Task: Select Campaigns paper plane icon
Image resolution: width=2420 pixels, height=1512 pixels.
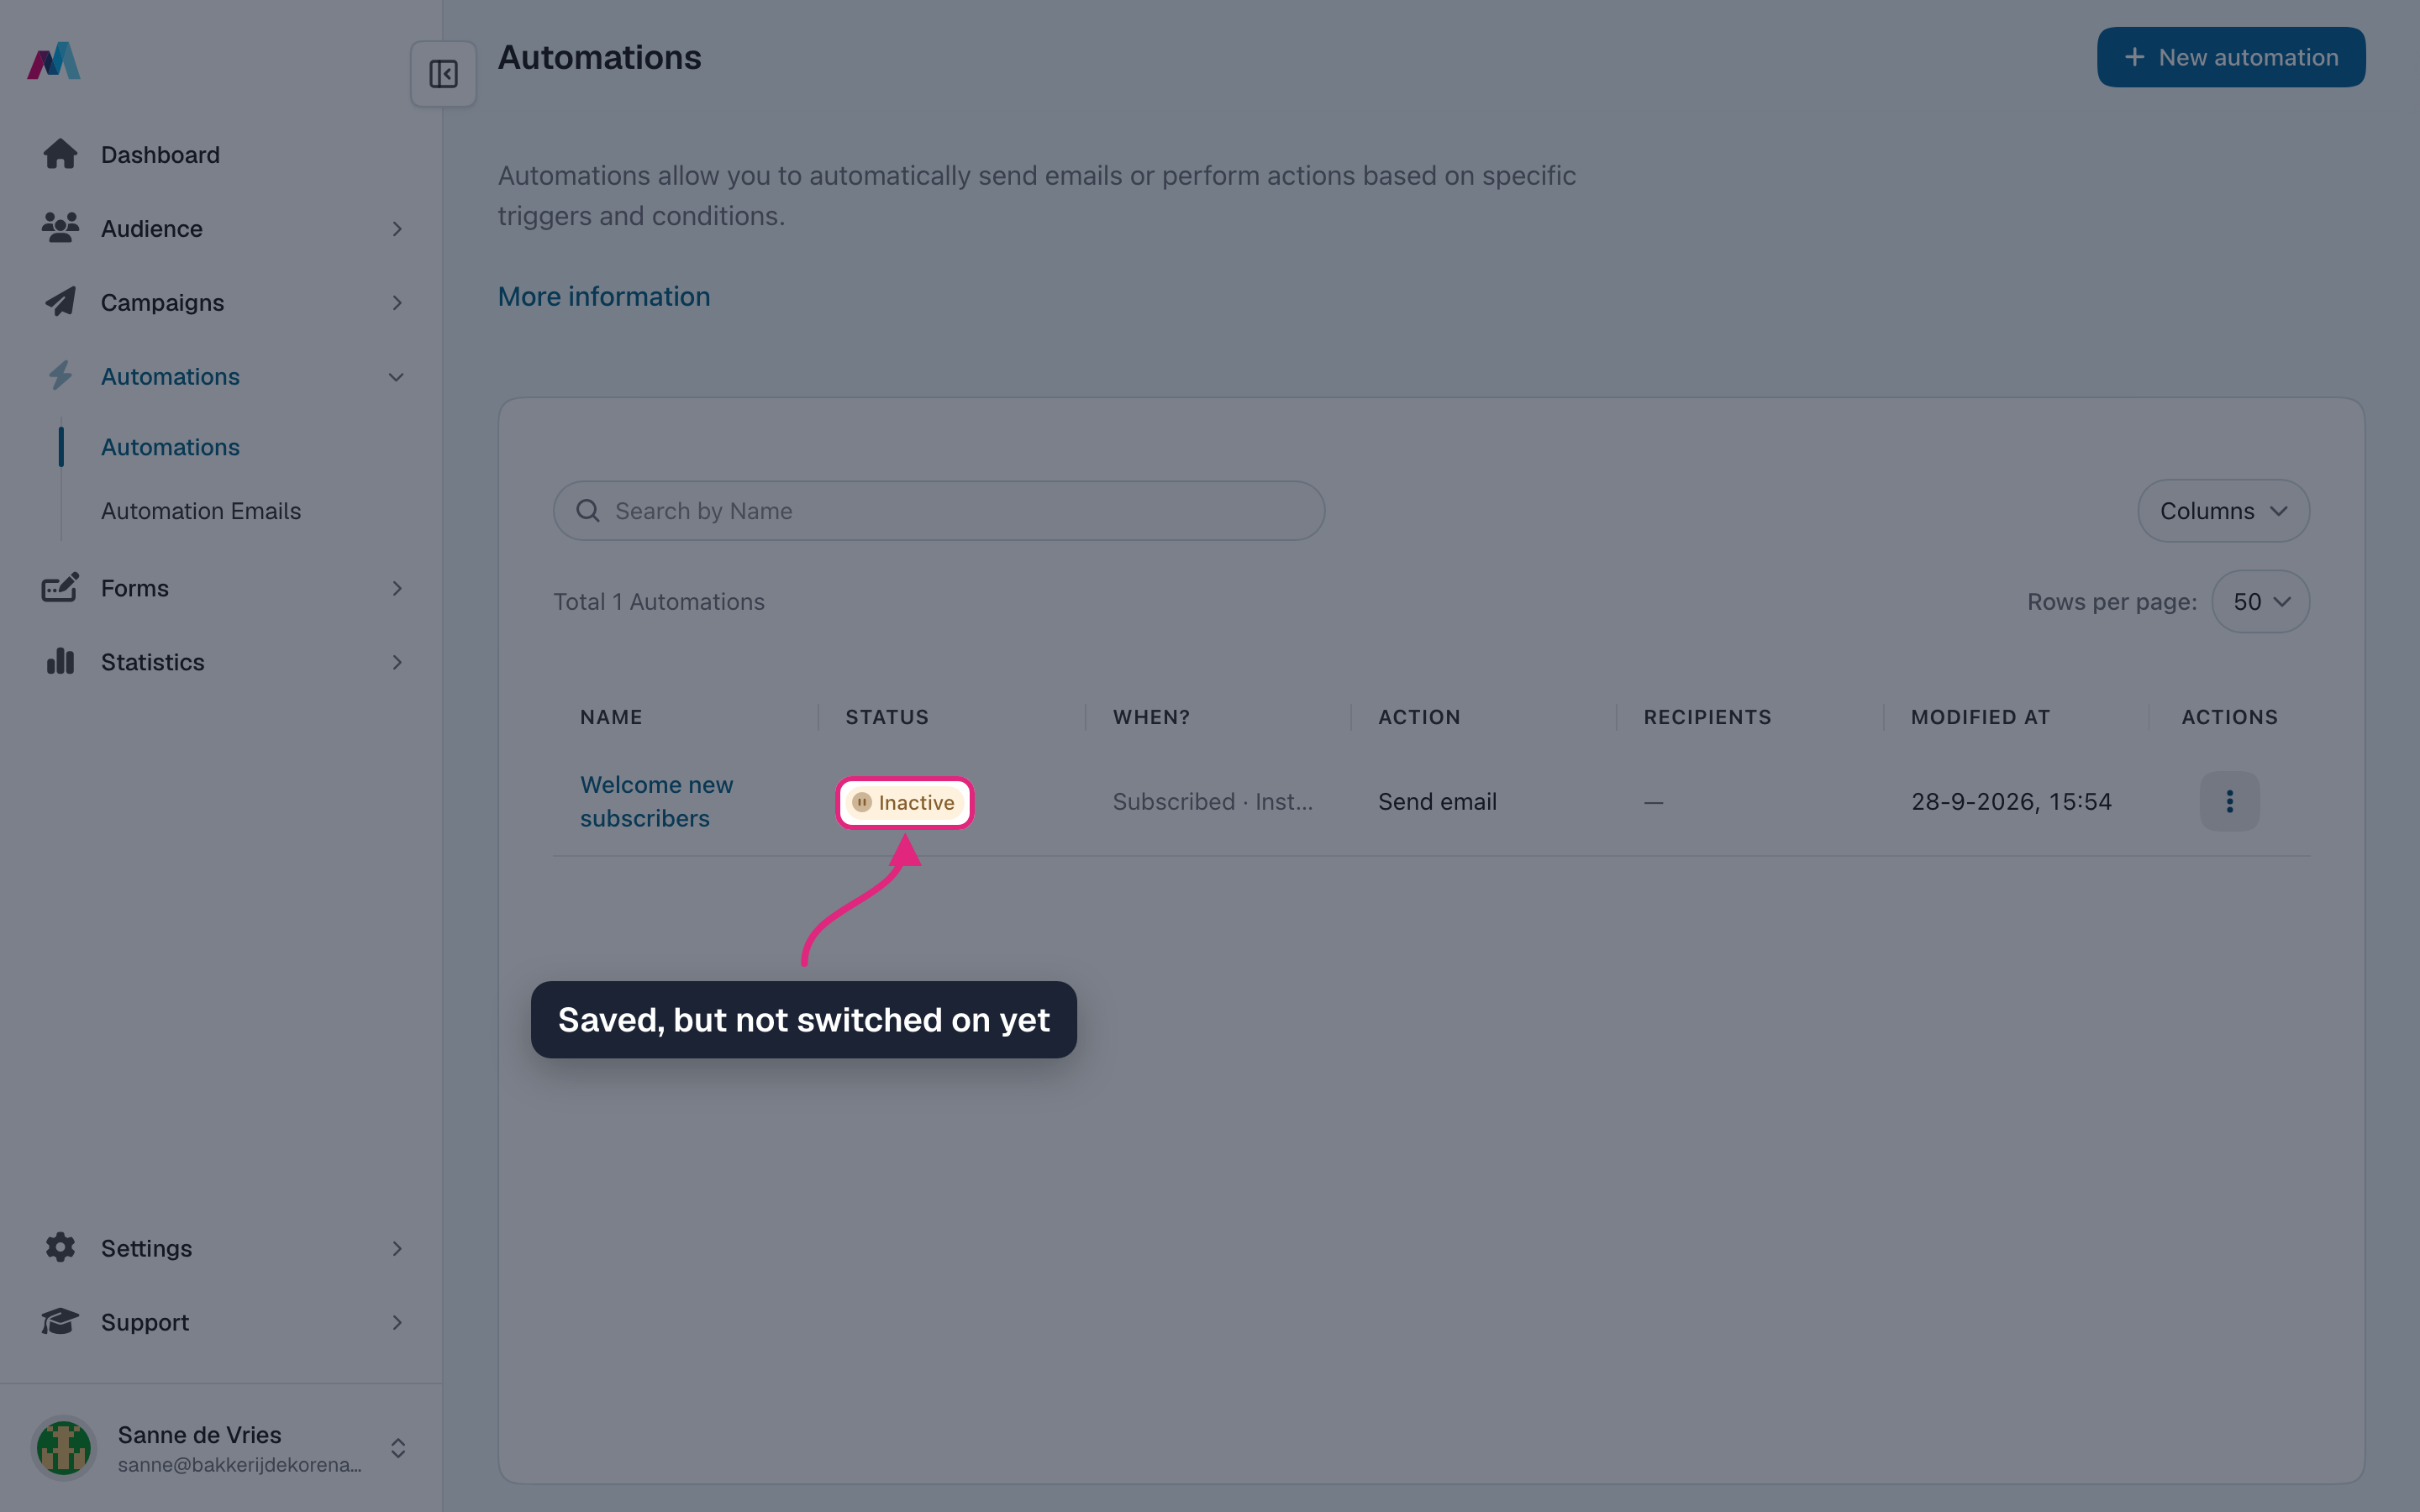Action: 60,302
